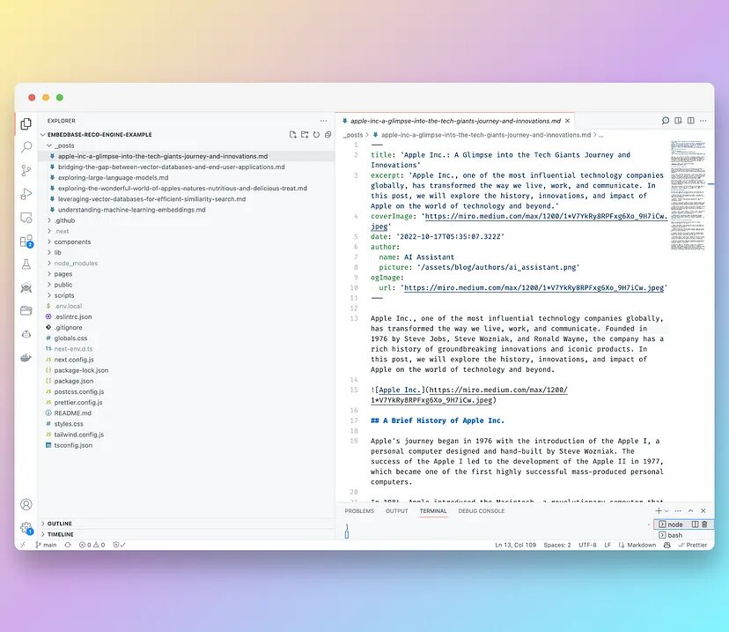Image resolution: width=729 pixels, height=632 pixels.
Task: Open the Explorer view in activity bar
Action: [26, 123]
